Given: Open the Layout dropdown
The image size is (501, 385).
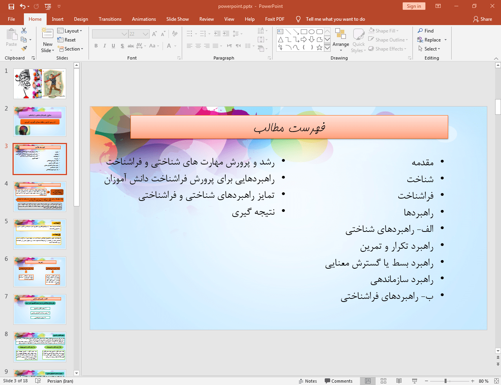Looking at the screenshot, I should 70,31.
